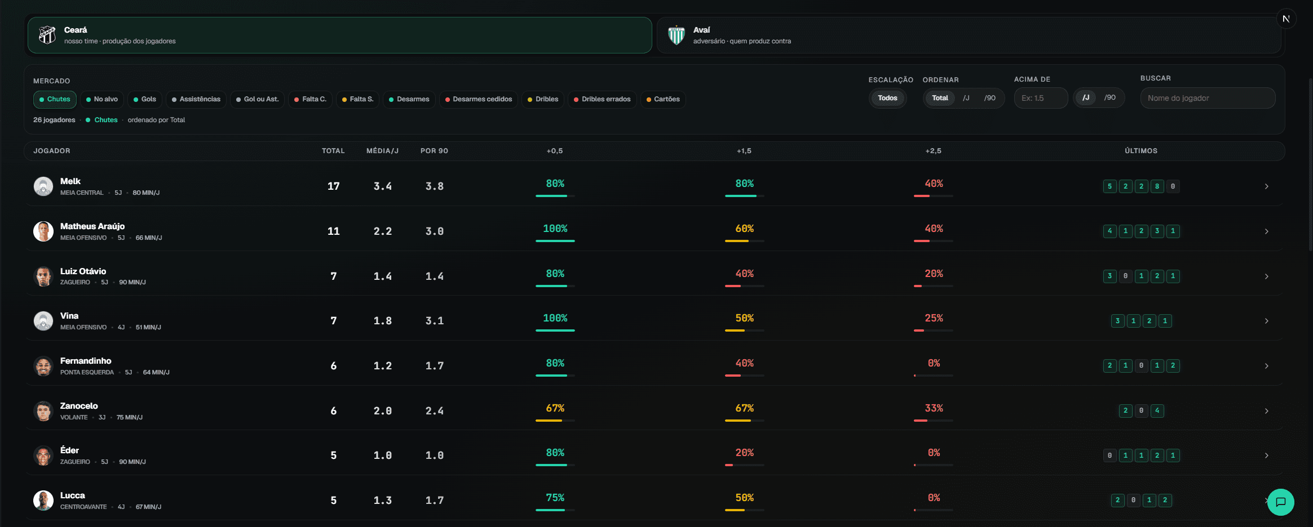Viewport: 1313px width, 527px height.
Task: Switch to the Avaí opponent tab
Action: pos(969,35)
